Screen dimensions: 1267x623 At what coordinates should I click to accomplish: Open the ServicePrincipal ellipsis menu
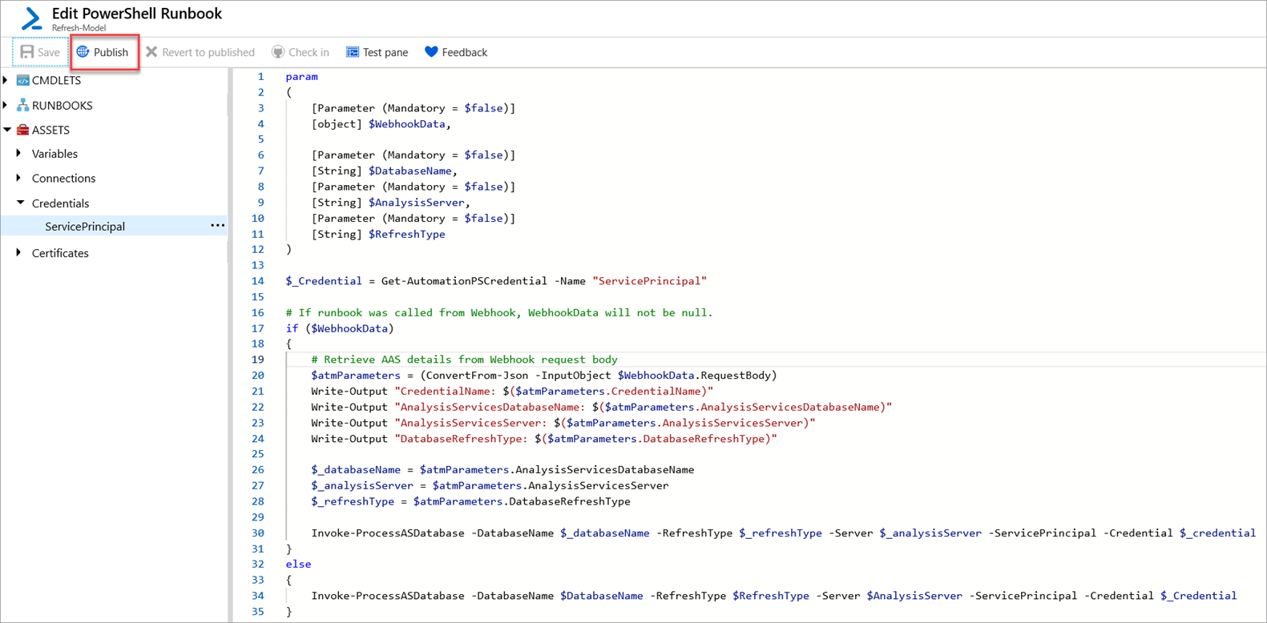tap(217, 226)
